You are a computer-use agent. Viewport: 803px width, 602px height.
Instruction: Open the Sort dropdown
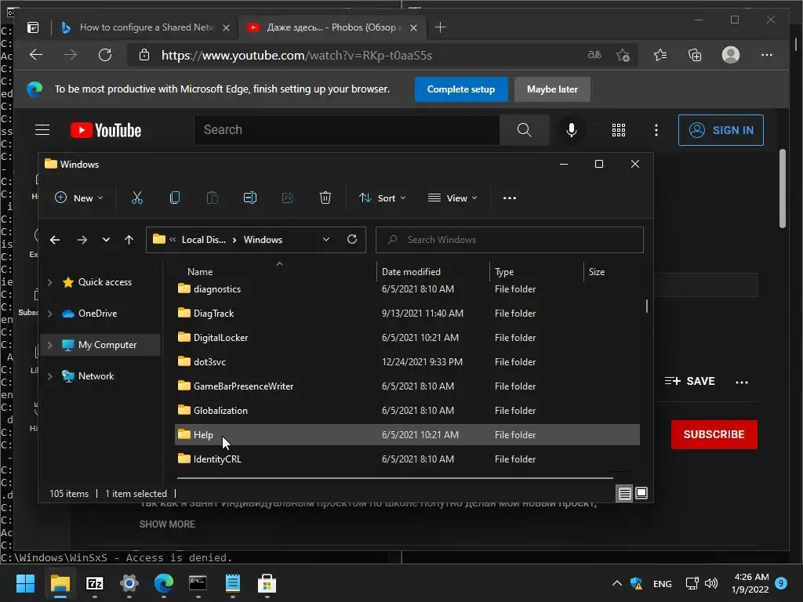(x=382, y=198)
